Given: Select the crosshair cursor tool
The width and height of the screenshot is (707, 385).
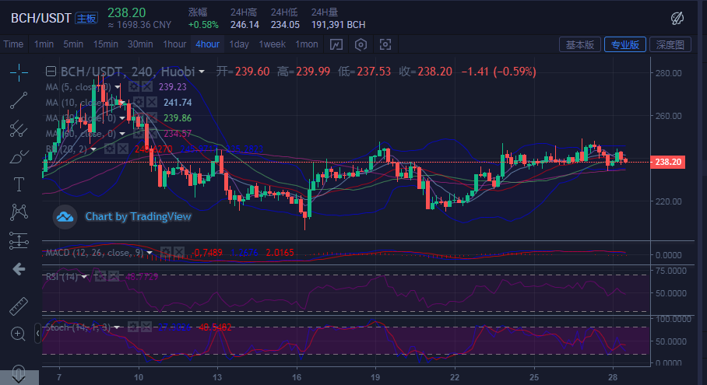Looking at the screenshot, I should pyautogui.click(x=19, y=72).
